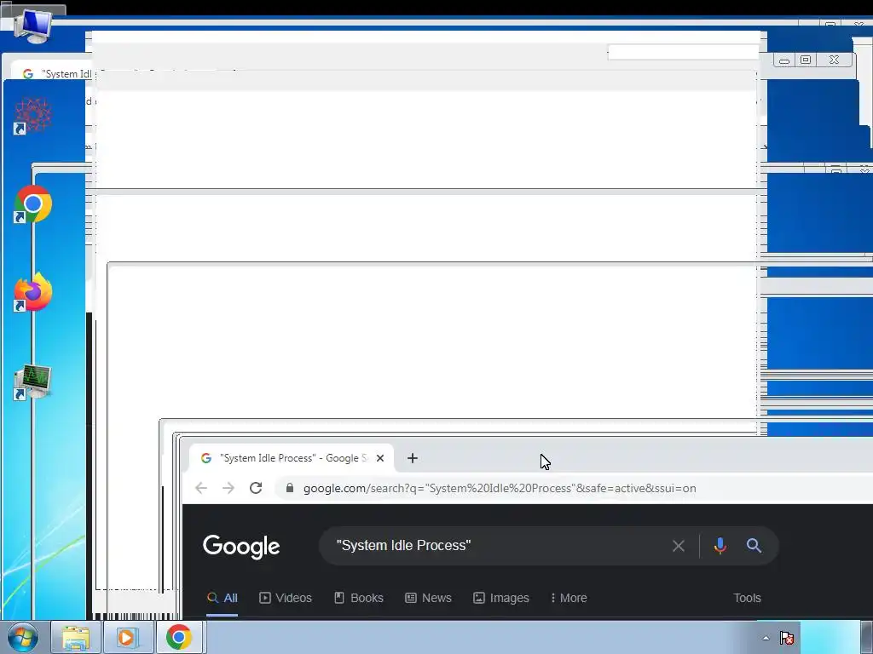
Task: Open the system monitor desktop shortcut
Action: tap(32, 382)
